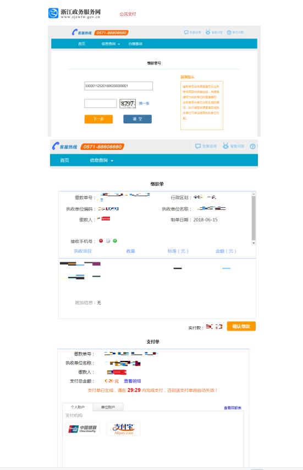This screenshot has height=470, width=303.
Task: Click the 查看明细 link beside the total amount
Action: pos(133,381)
